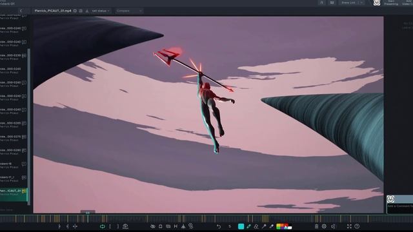413x232 pixels.
Task: Open the help question mark icon
Action: [357, 226]
